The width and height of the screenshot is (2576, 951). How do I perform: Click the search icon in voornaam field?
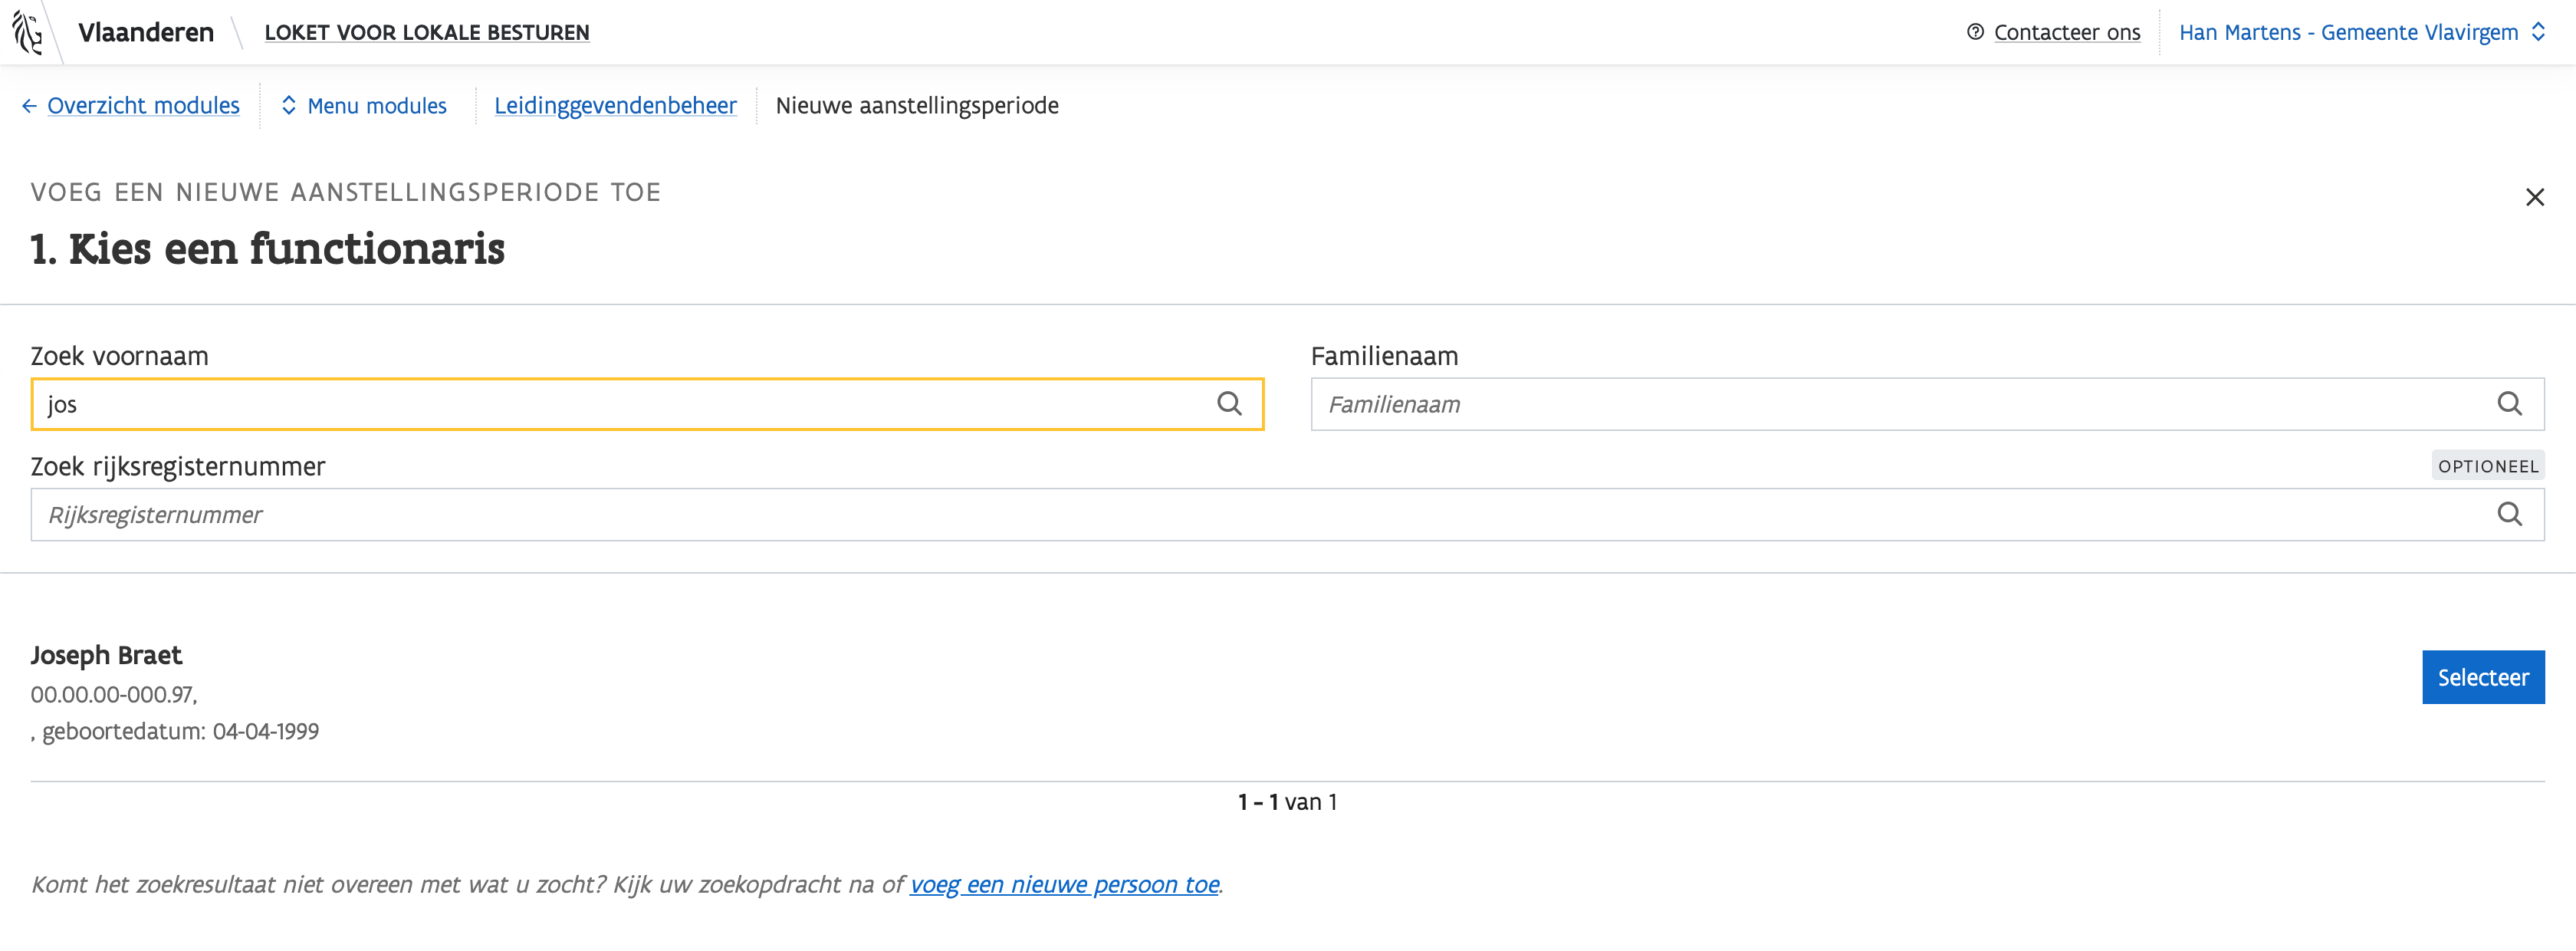1229,404
